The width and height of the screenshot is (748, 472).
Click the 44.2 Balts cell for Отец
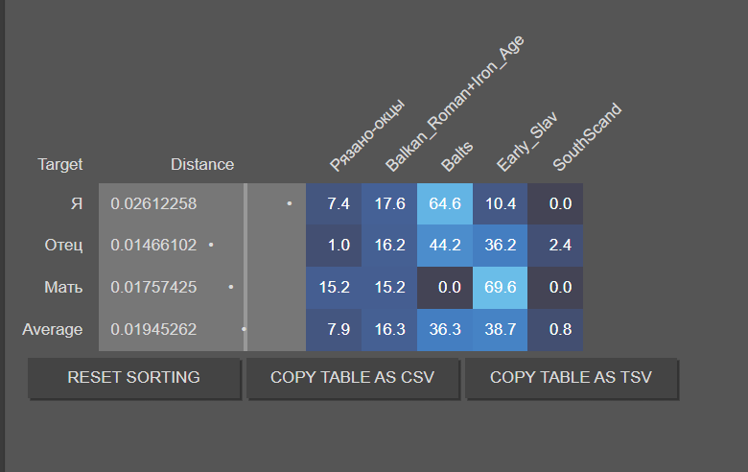click(x=445, y=245)
